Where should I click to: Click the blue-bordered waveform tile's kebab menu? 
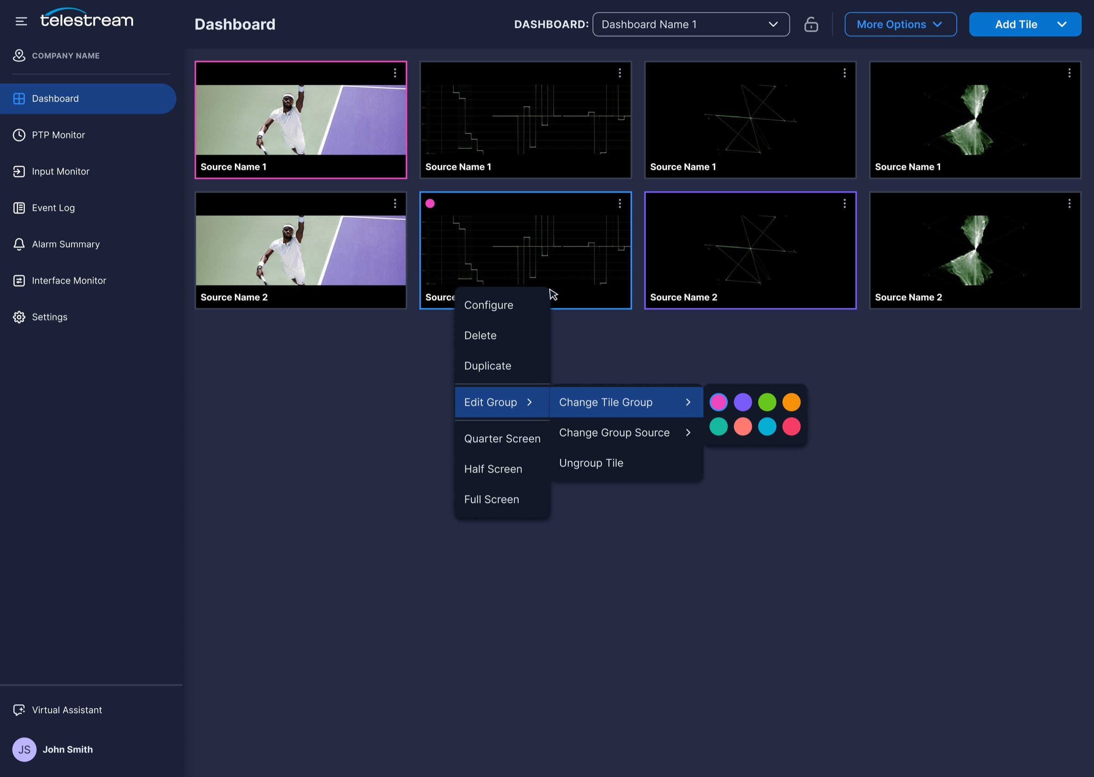[x=619, y=203]
